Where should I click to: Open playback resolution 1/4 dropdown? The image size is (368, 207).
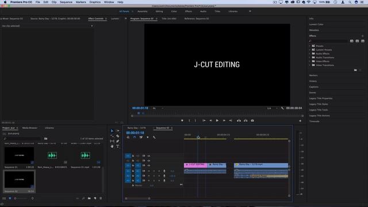(272, 108)
